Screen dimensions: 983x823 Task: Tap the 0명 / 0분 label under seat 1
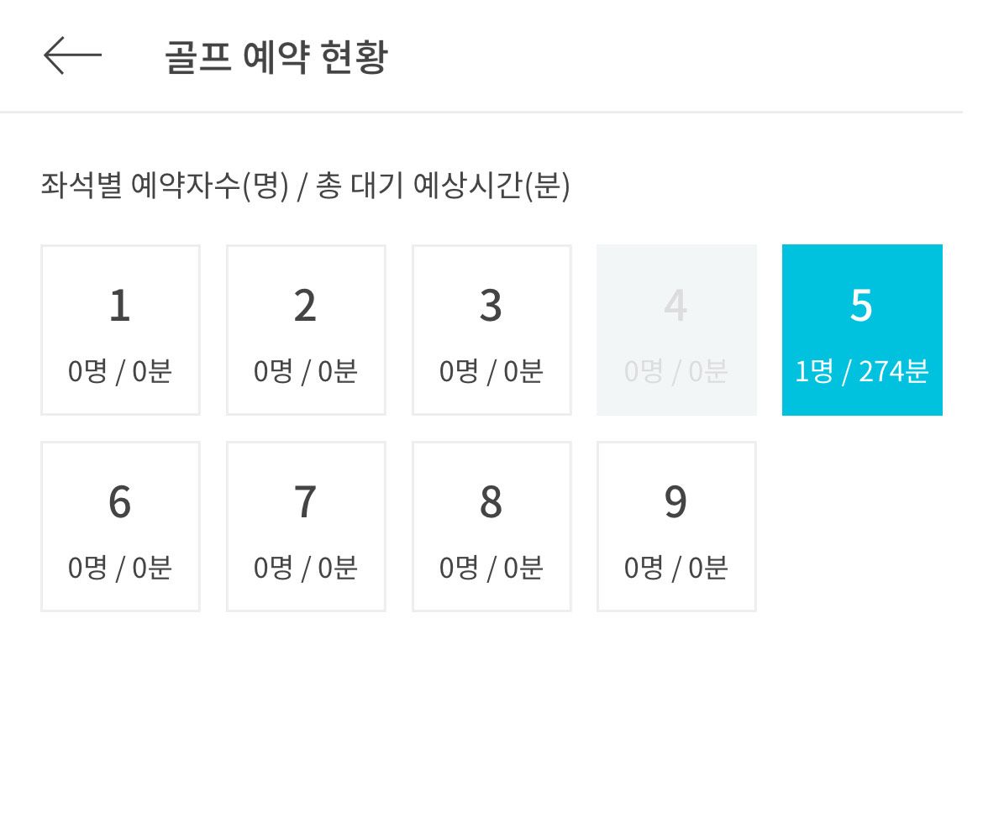pos(120,371)
